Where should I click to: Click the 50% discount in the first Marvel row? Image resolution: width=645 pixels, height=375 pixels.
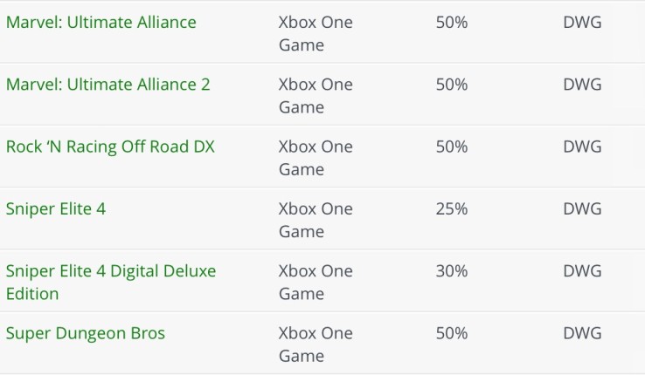[451, 22]
